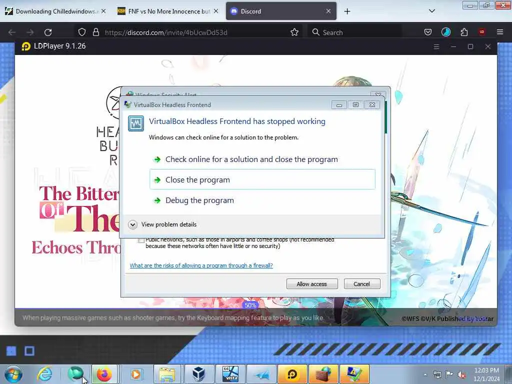The image size is (512, 384).
Task: Reload the current page
Action: pos(48,32)
